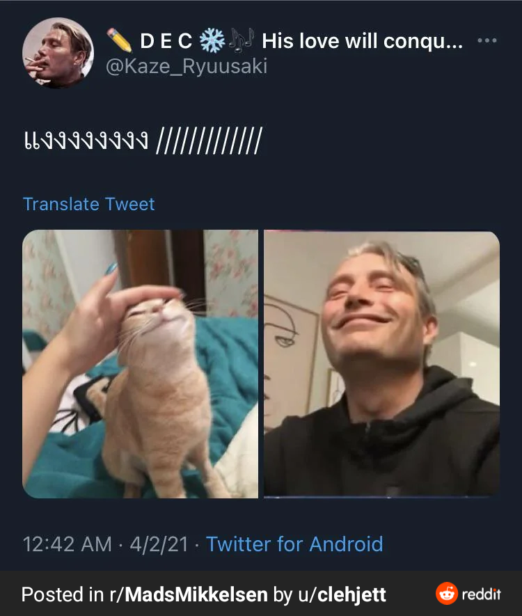
Task: Click the Reddit logo icon
Action: click(x=447, y=594)
